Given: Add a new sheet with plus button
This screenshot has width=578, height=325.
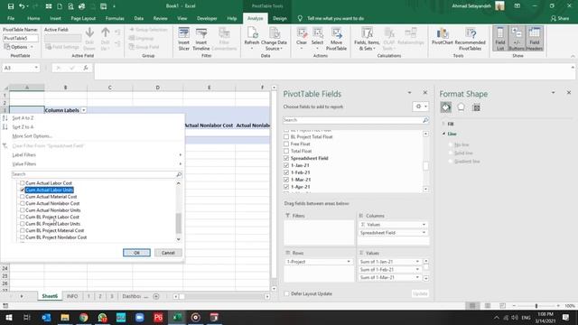Looking at the screenshot, I should click(156, 296).
